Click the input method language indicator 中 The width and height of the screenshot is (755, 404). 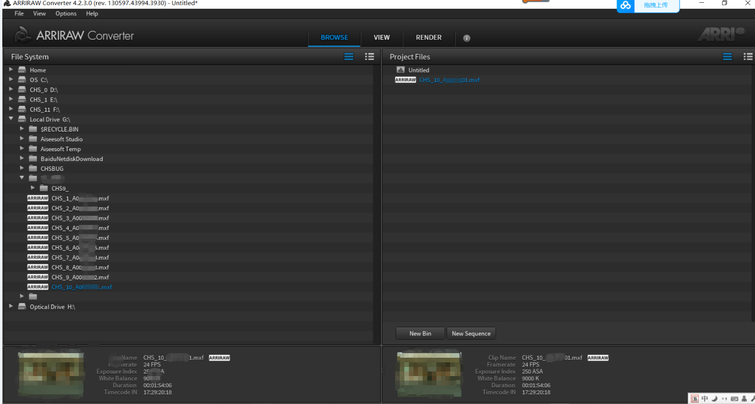tap(705, 399)
